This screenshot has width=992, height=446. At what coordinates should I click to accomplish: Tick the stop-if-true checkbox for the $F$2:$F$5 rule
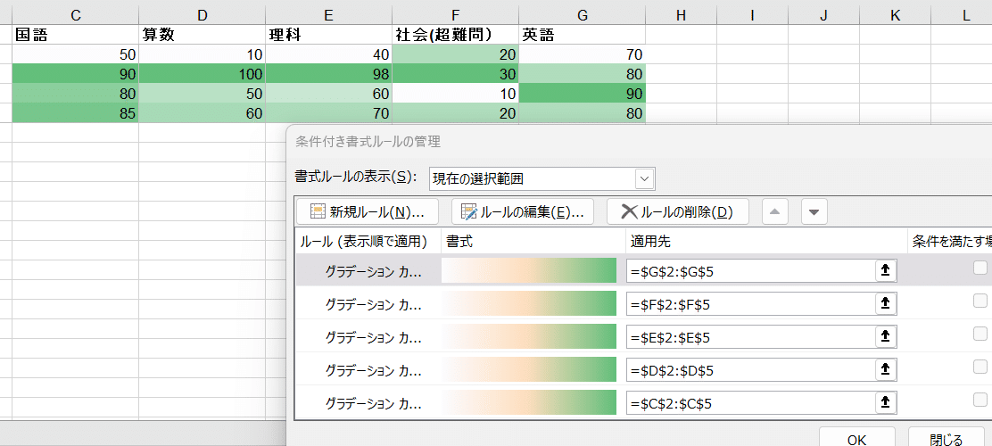tap(980, 301)
